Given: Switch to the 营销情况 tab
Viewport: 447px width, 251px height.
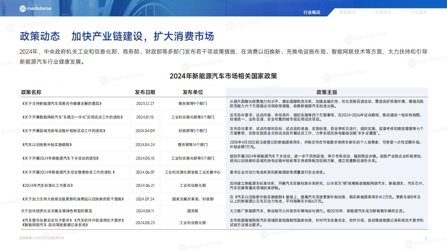Looking at the screenshot, I should point(347,12).
